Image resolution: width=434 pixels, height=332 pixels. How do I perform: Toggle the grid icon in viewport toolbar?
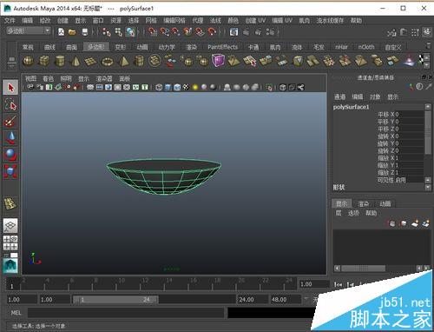tap(90, 87)
